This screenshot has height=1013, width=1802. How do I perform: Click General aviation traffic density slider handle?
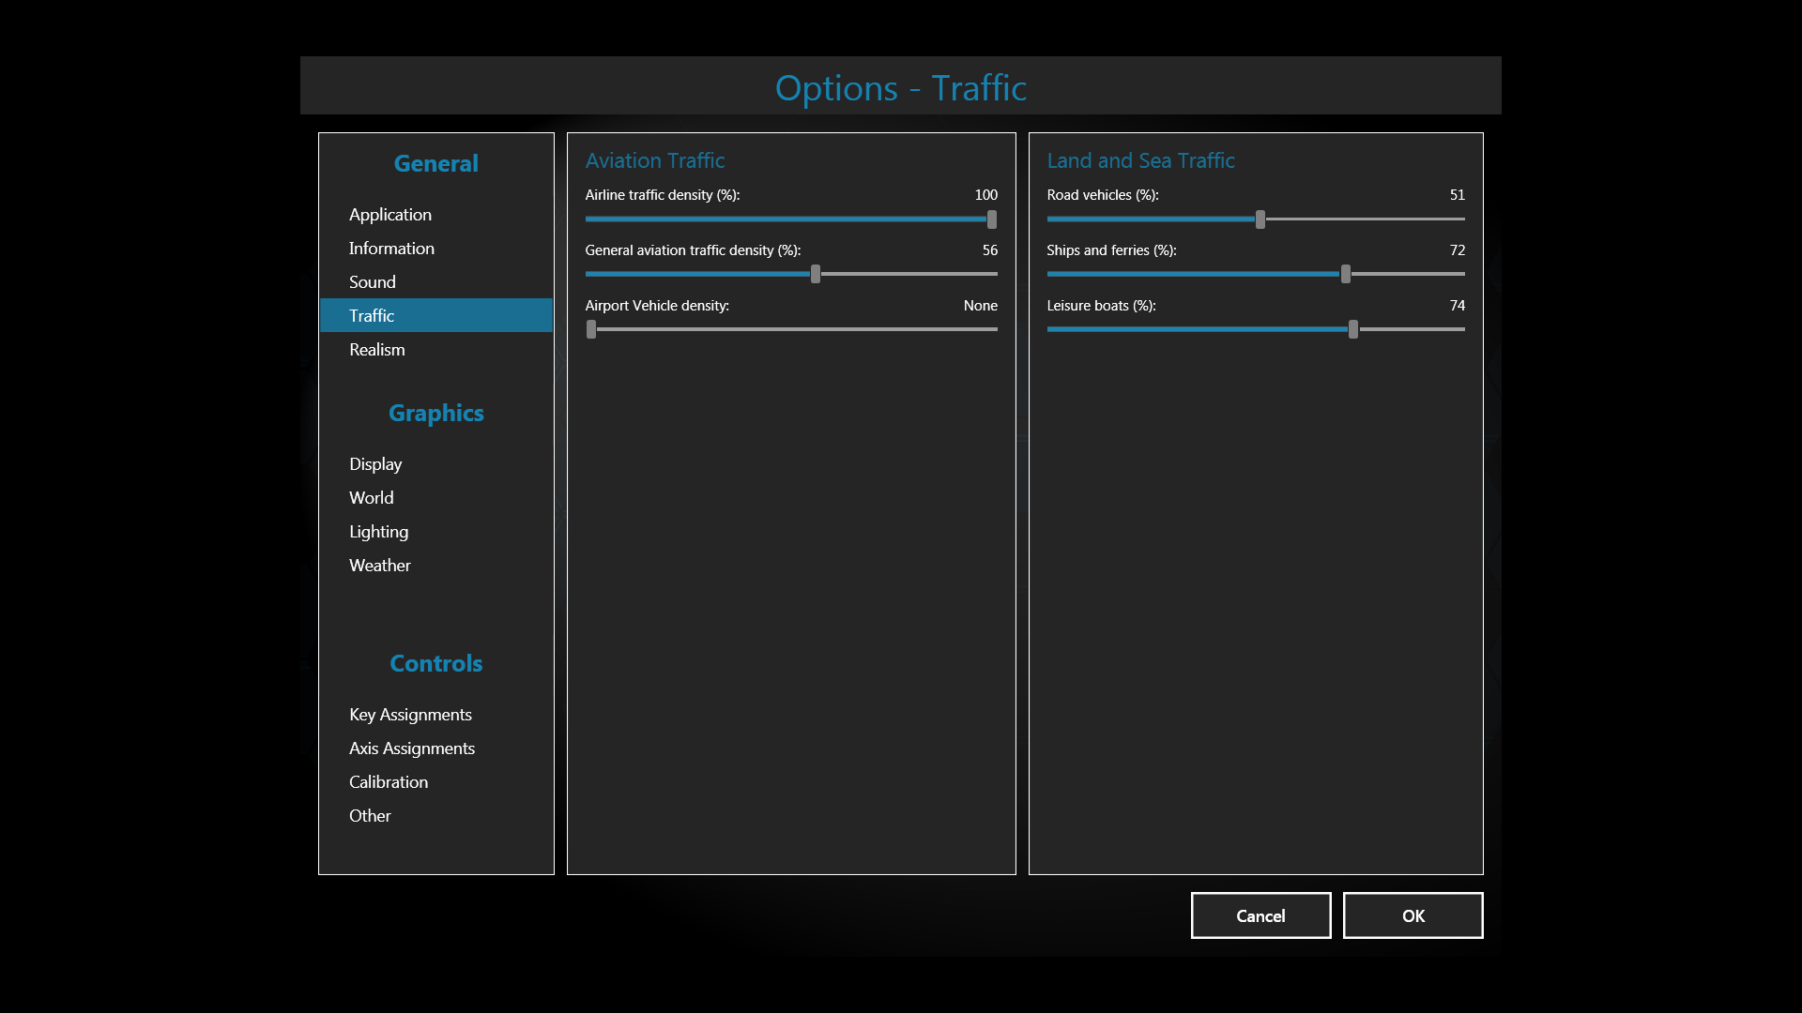816,274
